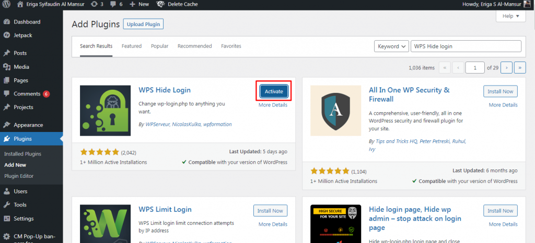535x243 pixels.
Task: Click the Dashboard gauge icon in sidebar
Action: (6, 22)
